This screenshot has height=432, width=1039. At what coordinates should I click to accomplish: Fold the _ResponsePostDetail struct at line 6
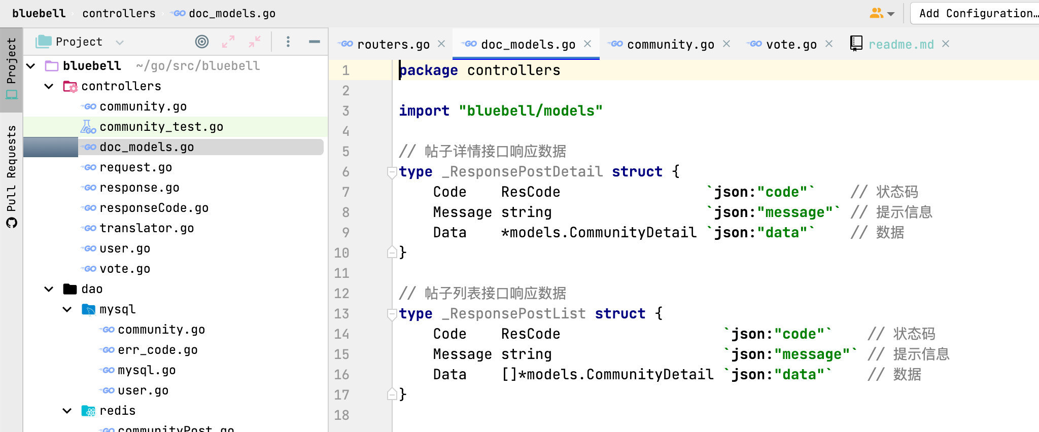(x=392, y=172)
